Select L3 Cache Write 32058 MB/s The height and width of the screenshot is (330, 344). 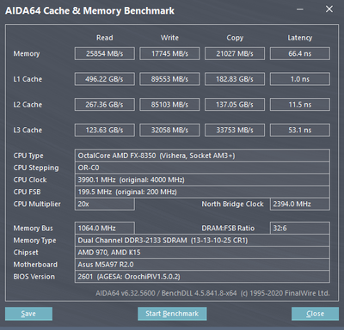click(169, 130)
